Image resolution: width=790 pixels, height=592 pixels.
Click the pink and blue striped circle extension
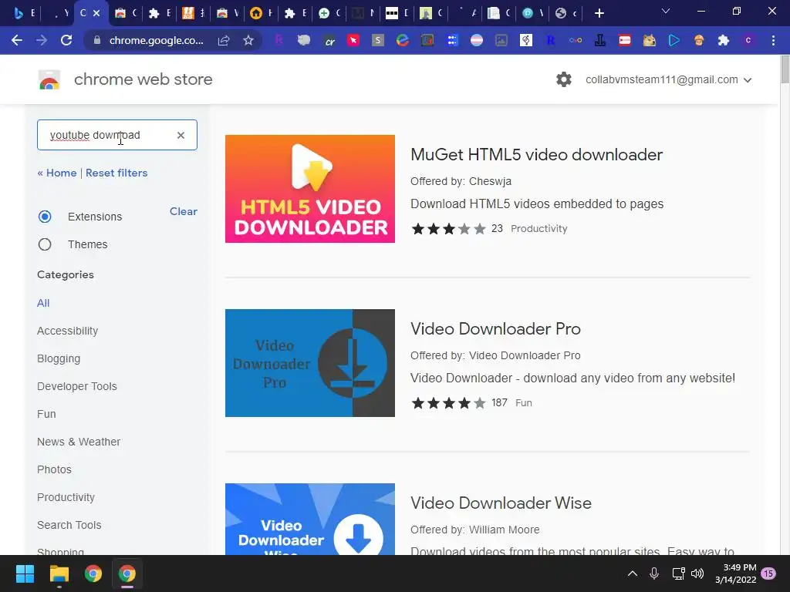click(477, 40)
